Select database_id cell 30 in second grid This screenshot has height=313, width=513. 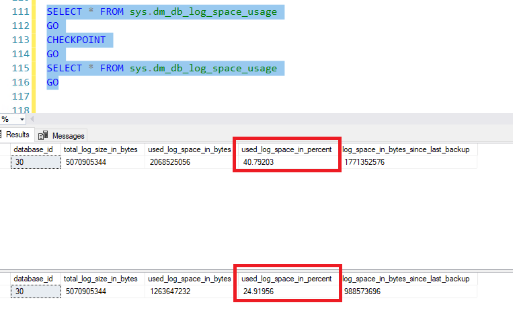pos(36,291)
